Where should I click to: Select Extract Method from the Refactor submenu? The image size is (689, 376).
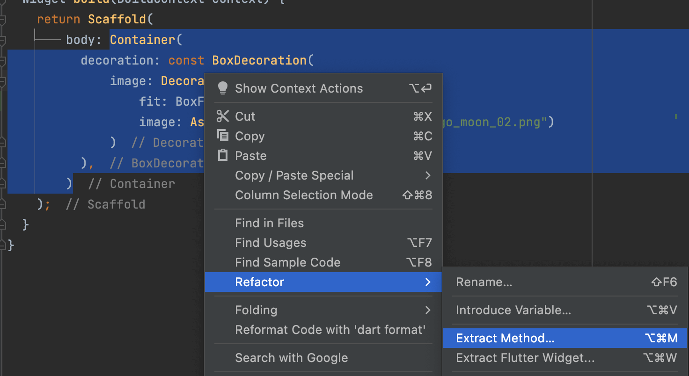(x=505, y=338)
